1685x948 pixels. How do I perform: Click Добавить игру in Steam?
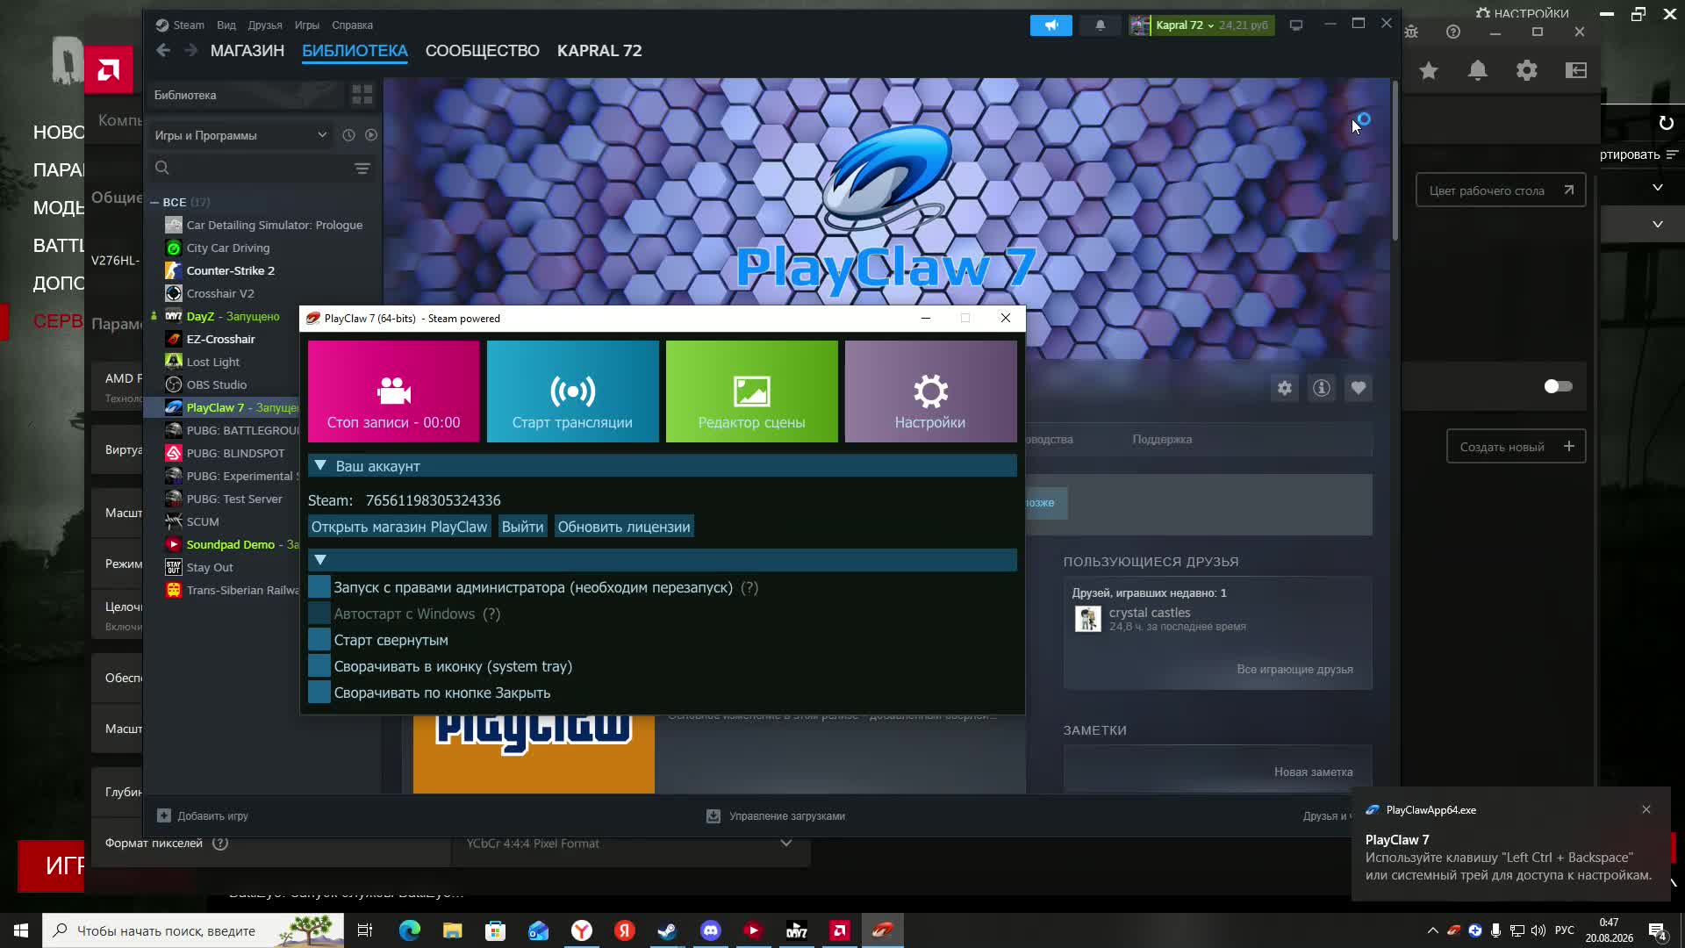(x=203, y=816)
